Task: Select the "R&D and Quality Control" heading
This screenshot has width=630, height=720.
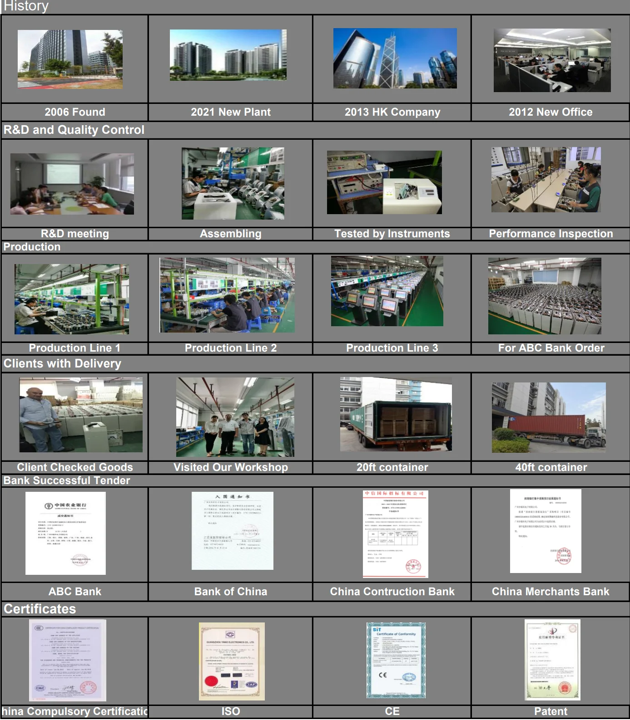Action: (74, 130)
